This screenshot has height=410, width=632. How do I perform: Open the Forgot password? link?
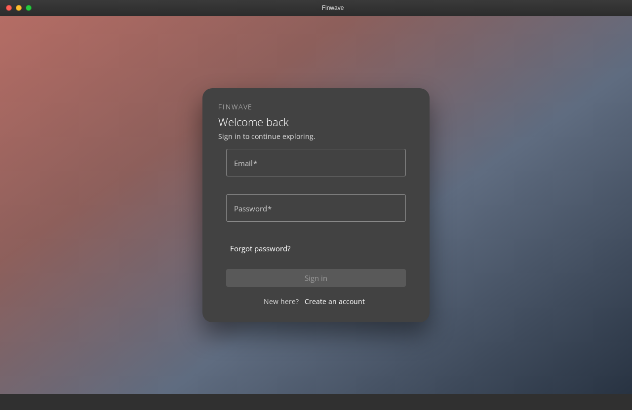[260, 249]
